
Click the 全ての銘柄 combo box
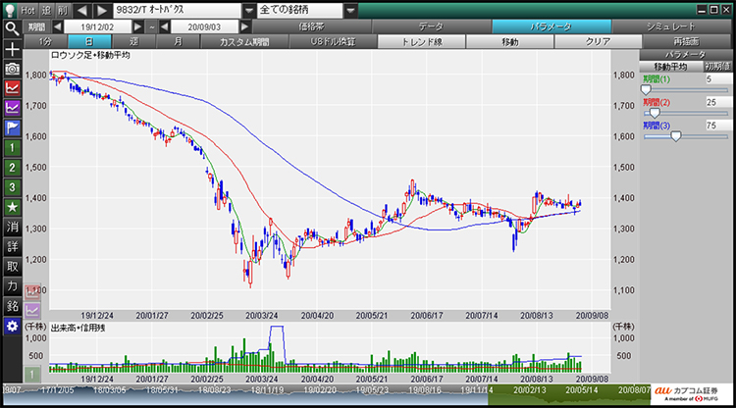click(300, 11)
